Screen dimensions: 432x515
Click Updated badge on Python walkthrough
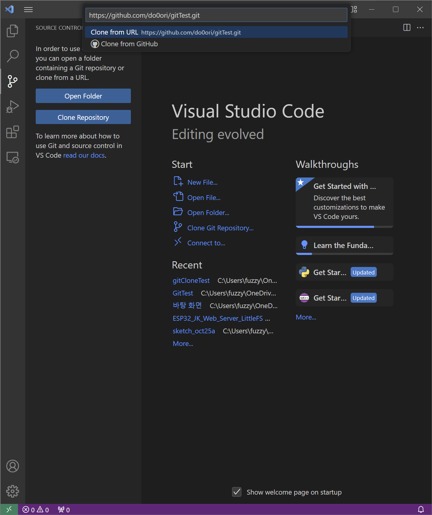pos(364,272)
